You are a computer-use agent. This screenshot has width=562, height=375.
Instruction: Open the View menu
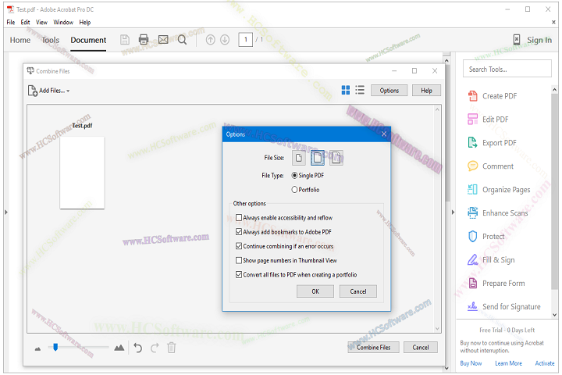41,22
